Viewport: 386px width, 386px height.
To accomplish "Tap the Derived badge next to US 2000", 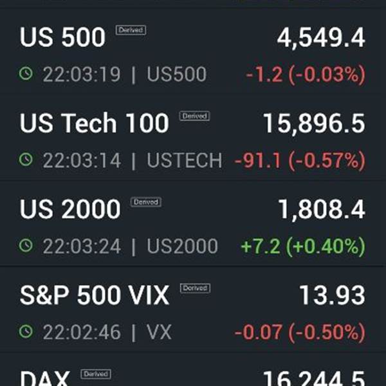I will [146, 202].
